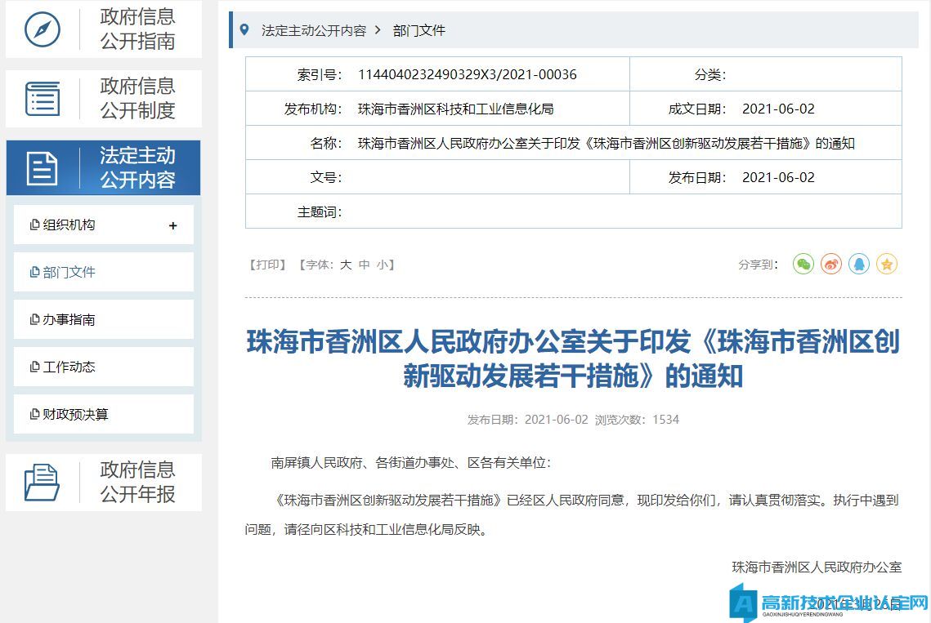Click the list icon for 政府信息公开制度
Image resolution: width=931 pixels, height=623 pixels.
click(43, 99)
